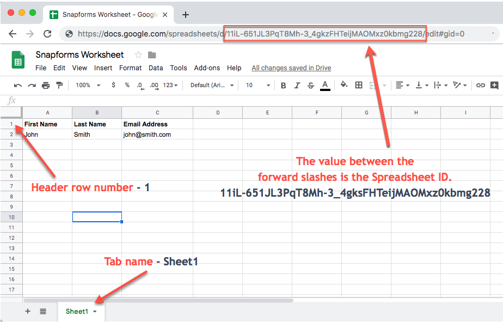Click the Undo icon in the toolbar
Image resolution: width=503 pixels, height=322 pixels.
point(17,86)
